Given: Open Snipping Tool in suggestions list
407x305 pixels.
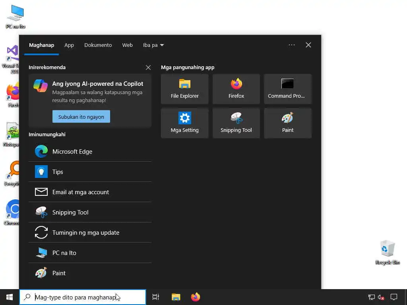Looking at the screenshot, I should 90,212.
